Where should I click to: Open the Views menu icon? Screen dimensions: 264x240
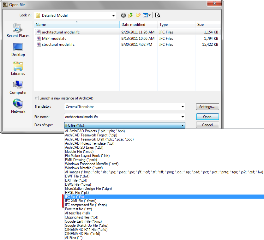146,15
